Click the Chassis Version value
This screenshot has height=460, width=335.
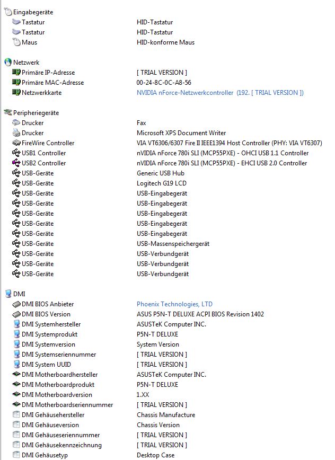click(158, 425)
